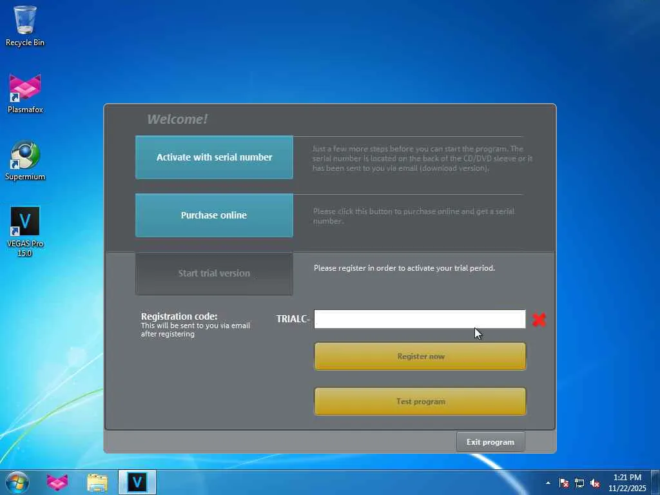Click 'Please register in order to activate' text

(404, 268)
